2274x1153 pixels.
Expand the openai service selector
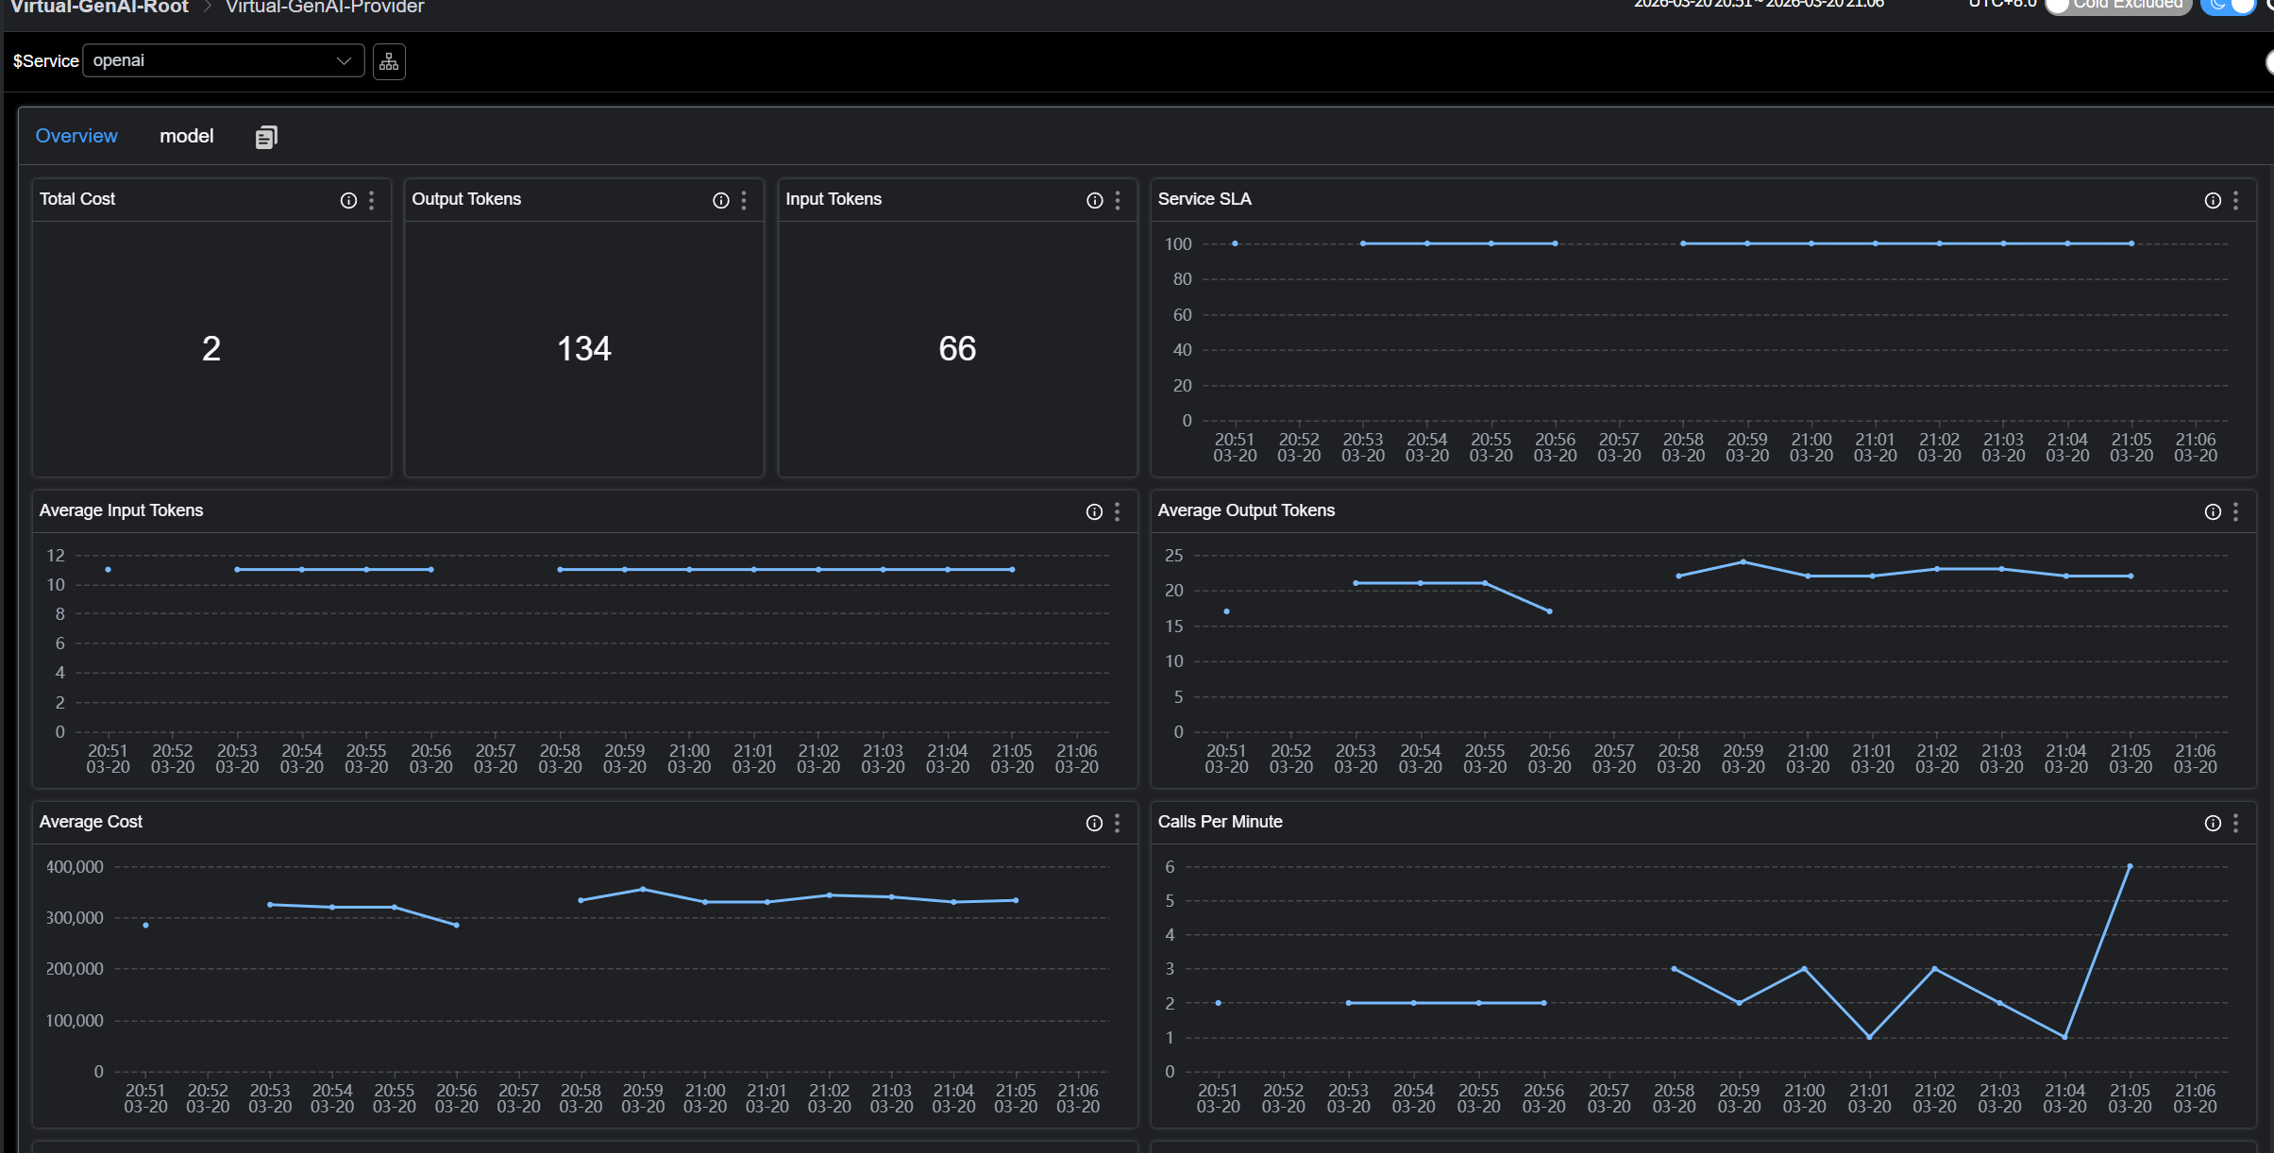click(222, 60)
